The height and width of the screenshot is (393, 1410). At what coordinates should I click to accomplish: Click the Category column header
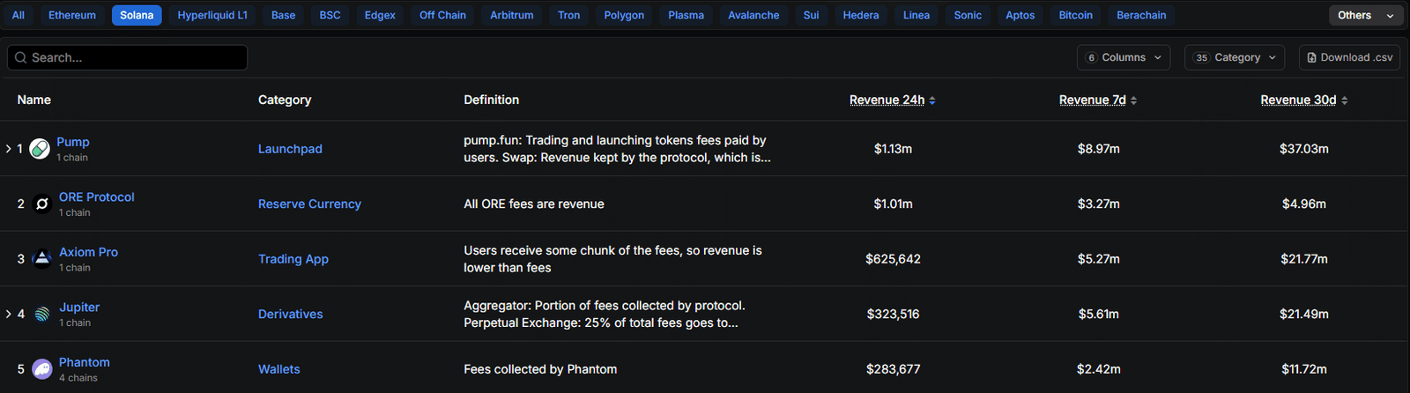285,100
